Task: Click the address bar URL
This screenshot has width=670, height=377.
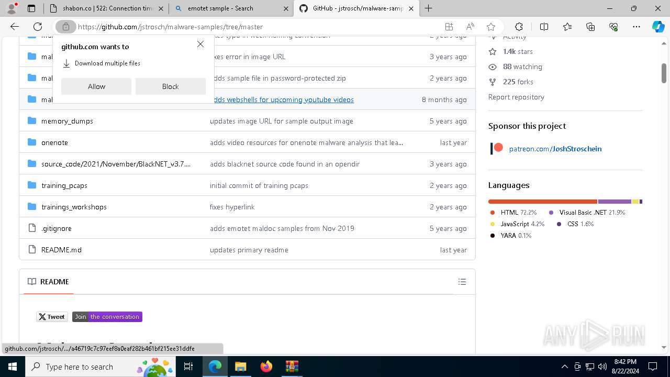Action: click(x=170, y=27)
